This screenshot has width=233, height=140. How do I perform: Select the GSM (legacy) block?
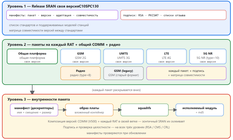(123, 73)
